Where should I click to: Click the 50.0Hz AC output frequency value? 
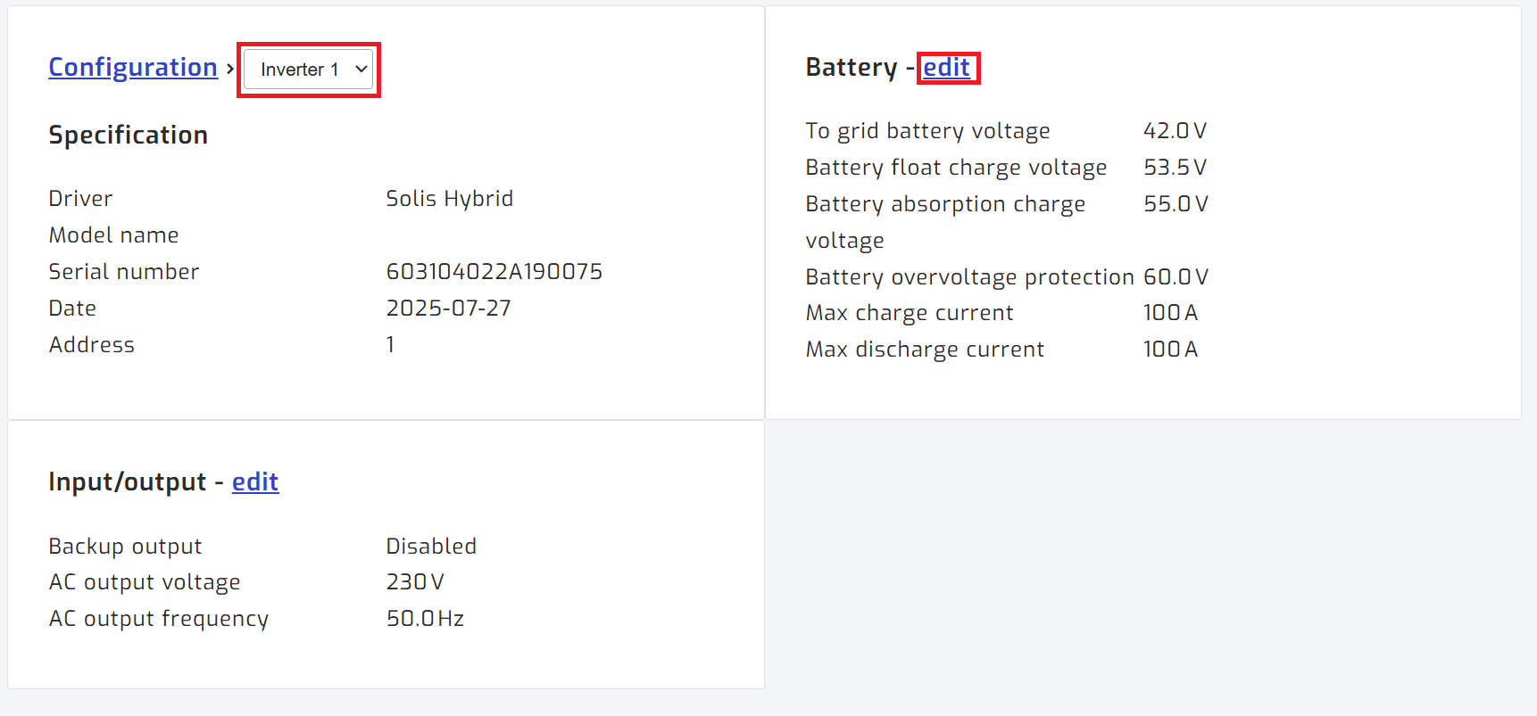pyautogui.click(x=425, y=618)
